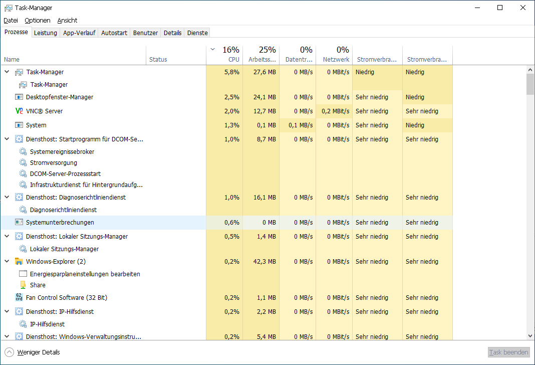Viewport: 535px width, 365px height.
Task: Click the child Task-Manager window icon
Action: 23,85
